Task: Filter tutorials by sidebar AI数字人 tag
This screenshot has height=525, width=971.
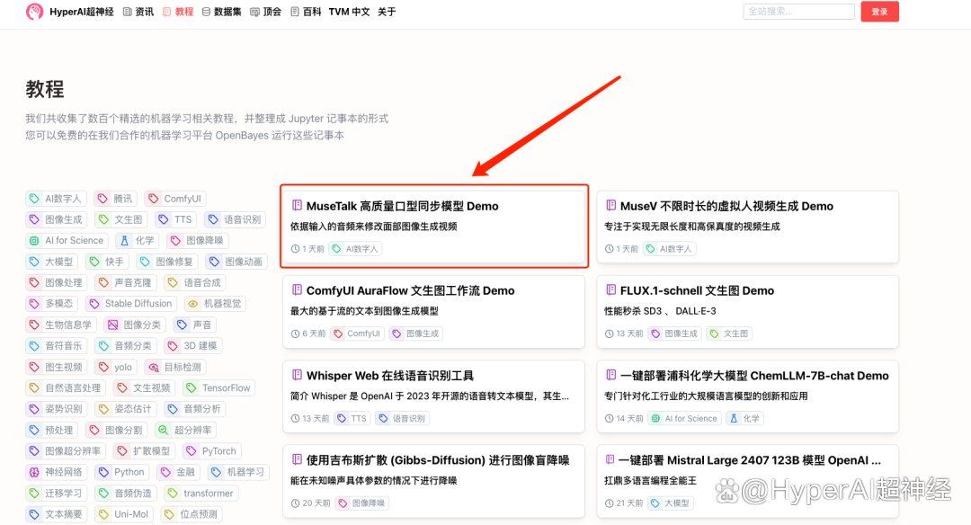Action: [x=56, y=199]
